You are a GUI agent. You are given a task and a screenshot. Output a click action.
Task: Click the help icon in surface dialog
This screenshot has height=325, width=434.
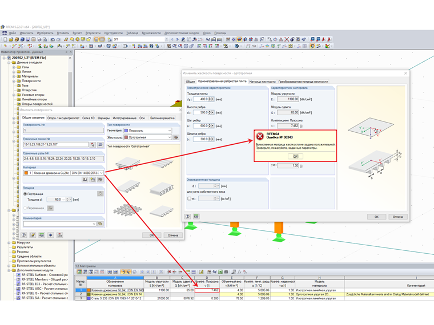[24, 235]
